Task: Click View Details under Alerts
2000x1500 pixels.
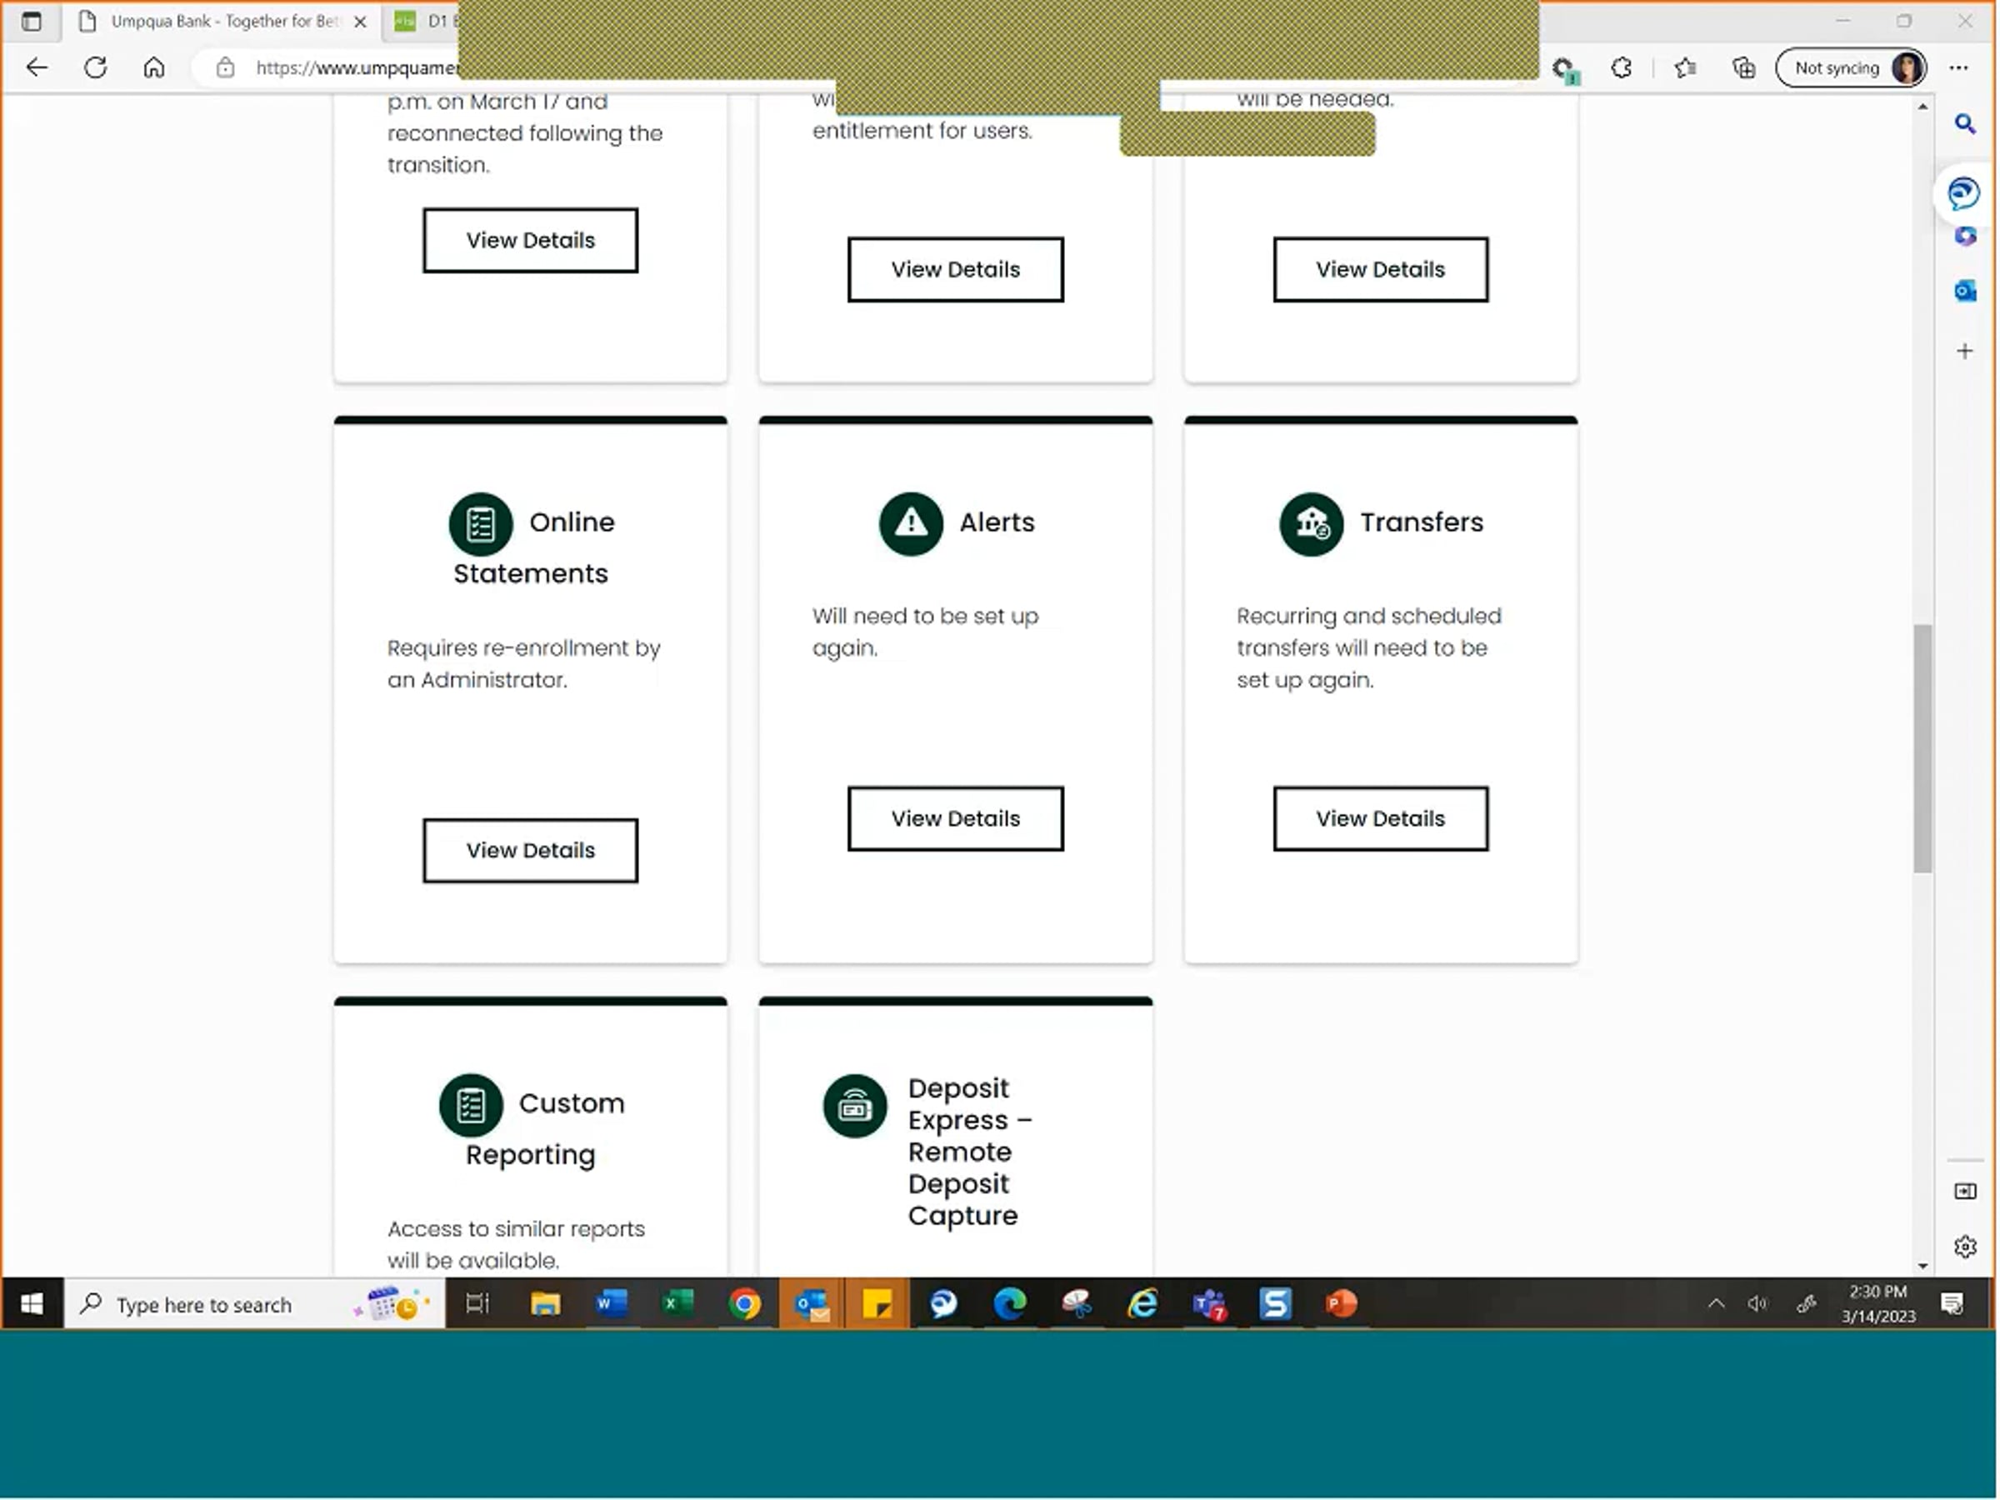Action: pyautogui.click(x=955, y=818)
